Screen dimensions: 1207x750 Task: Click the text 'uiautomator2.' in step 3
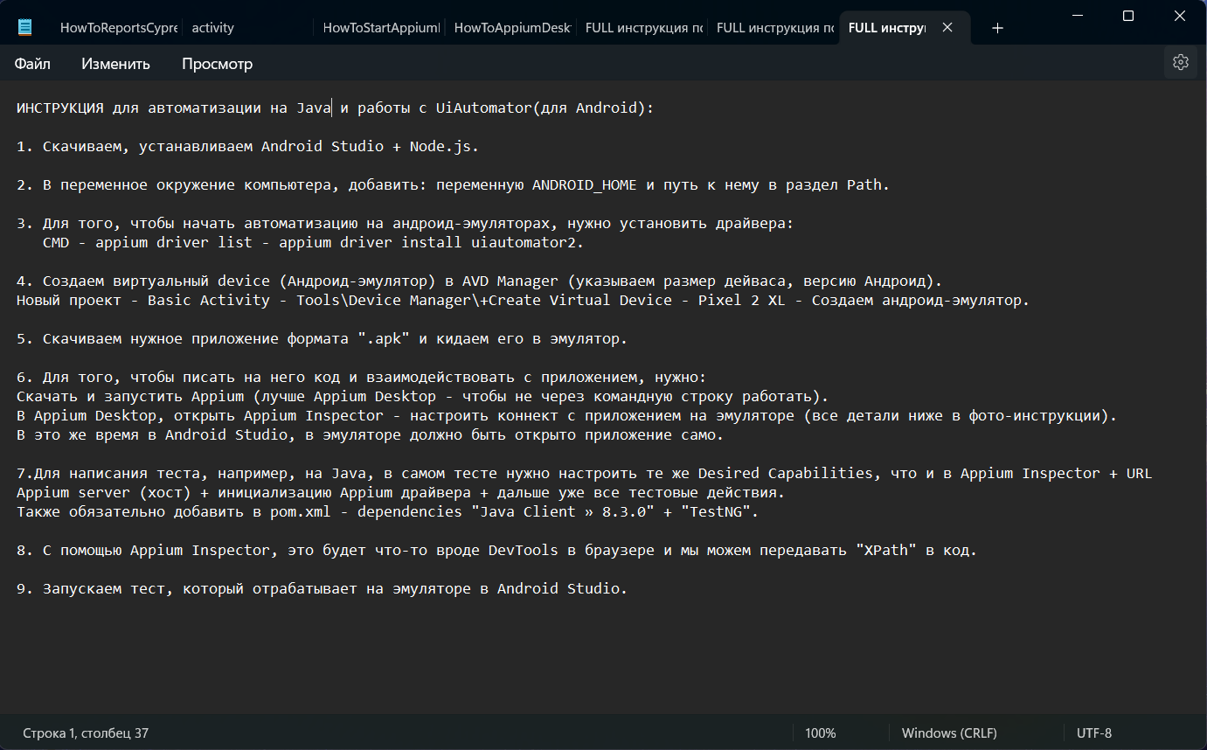coord(527,243)
